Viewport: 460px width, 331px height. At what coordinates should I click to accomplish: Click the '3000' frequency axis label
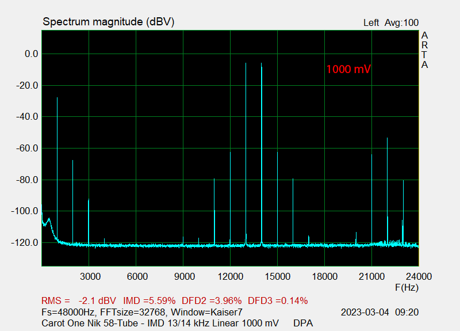click(x=90, y=277)
